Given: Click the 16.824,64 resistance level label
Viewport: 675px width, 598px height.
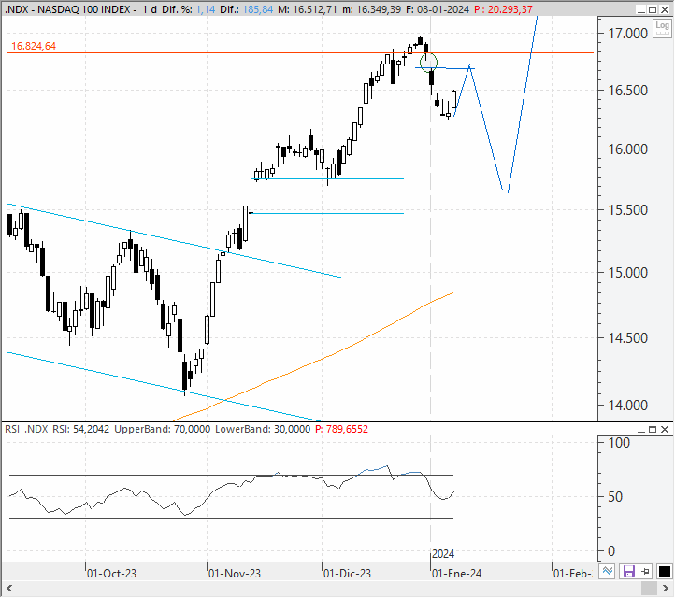Looking at the screenshot, I should click(34, 46).
